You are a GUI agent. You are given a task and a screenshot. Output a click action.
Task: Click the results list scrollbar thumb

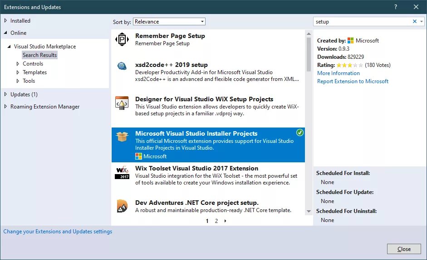pos(309,54)
